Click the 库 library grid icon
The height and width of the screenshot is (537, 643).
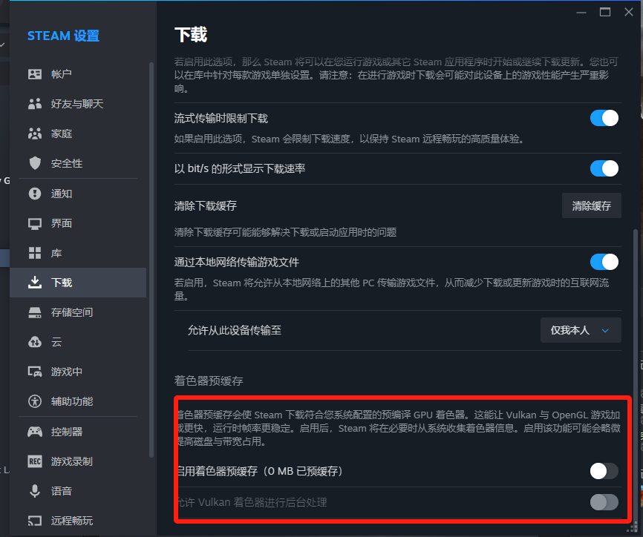point(35,253)
